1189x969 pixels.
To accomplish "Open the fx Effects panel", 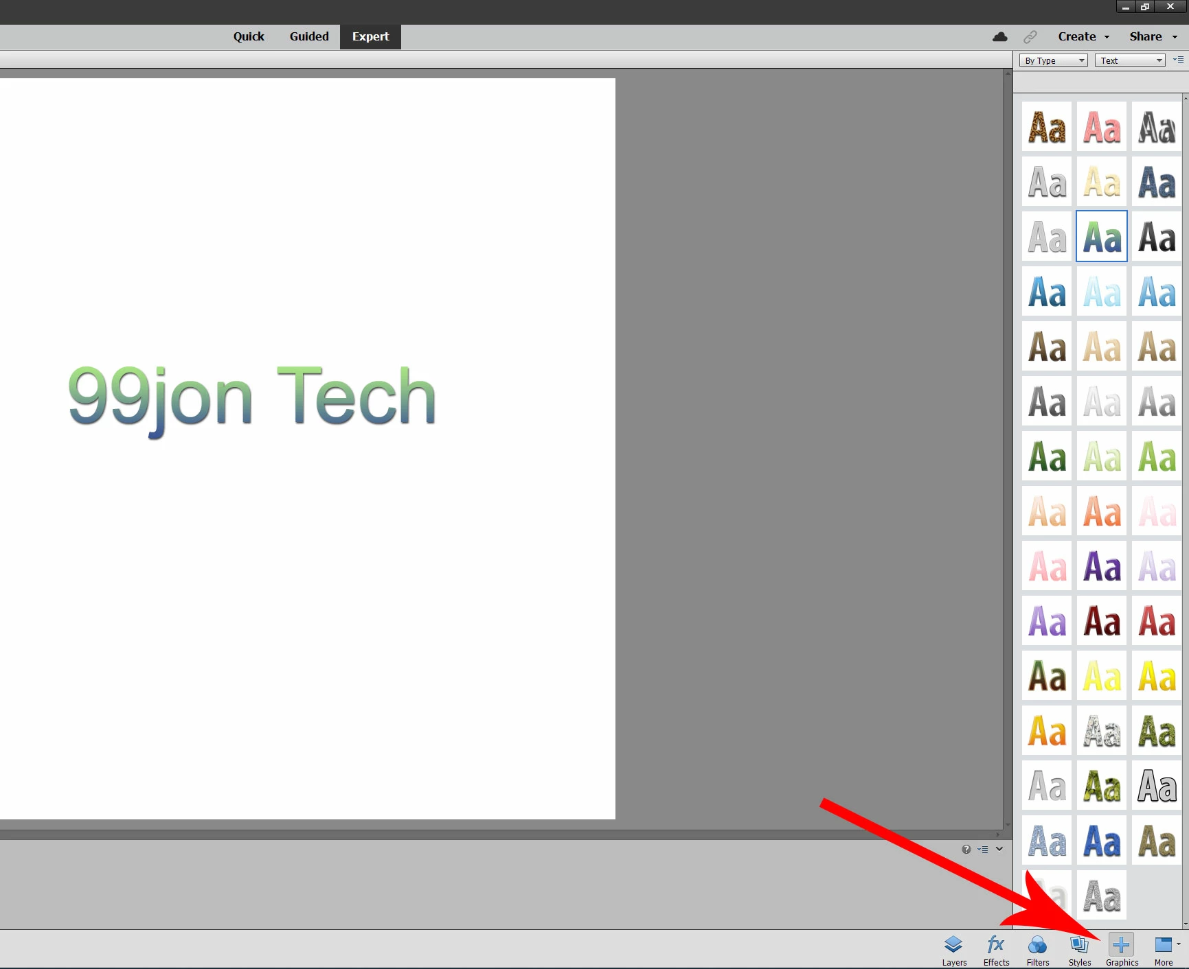I will (996, 950).
